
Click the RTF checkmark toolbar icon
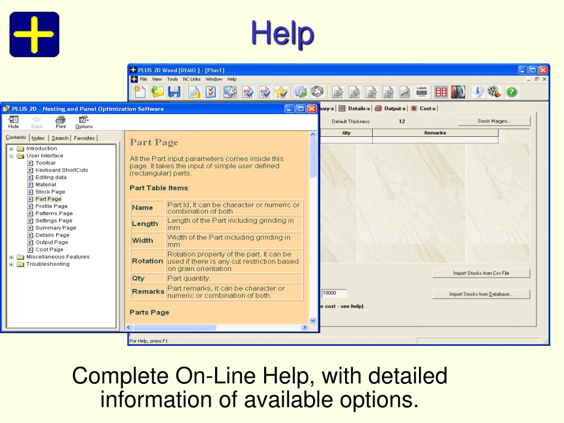point(248,92)
